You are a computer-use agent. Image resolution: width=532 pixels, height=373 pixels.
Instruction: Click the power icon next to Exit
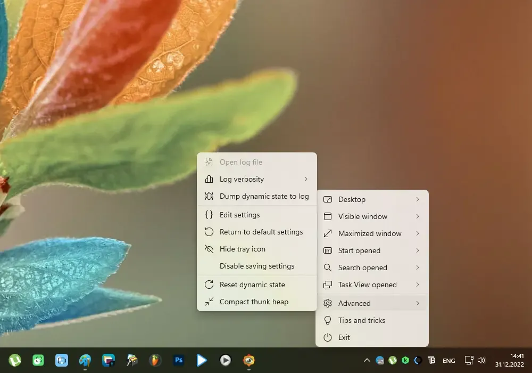[x=327, y=337]
